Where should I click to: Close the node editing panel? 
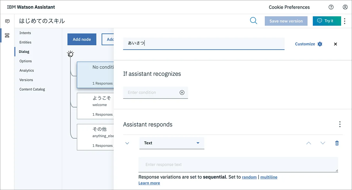tap(336, 44)
